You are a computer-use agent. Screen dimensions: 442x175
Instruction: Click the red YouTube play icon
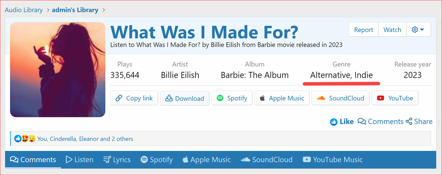click(380, 98)
